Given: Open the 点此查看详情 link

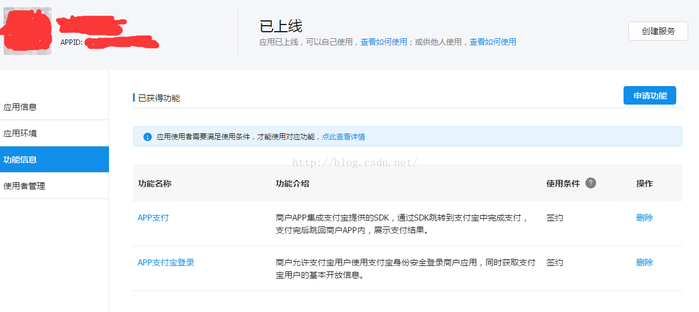Looking at the screenshot, I should click(343, 137).
